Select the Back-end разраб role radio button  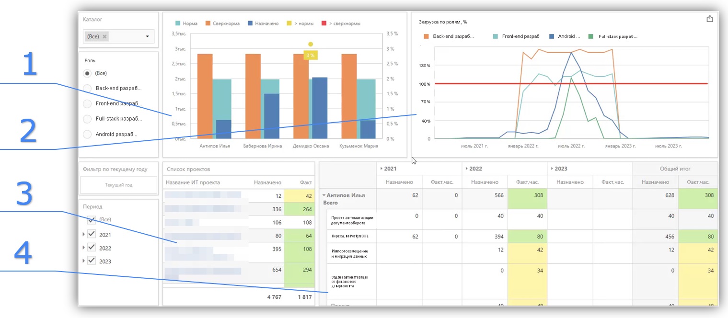pyautogui.click(x=87, y=89)
